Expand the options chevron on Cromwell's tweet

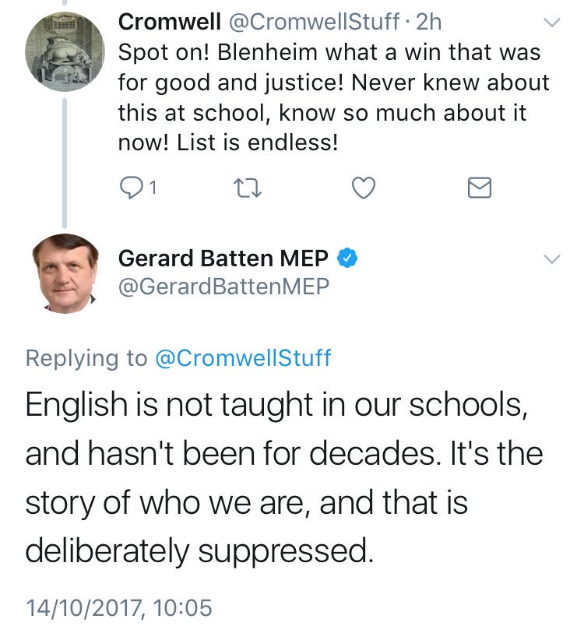(x=551, y=23)
